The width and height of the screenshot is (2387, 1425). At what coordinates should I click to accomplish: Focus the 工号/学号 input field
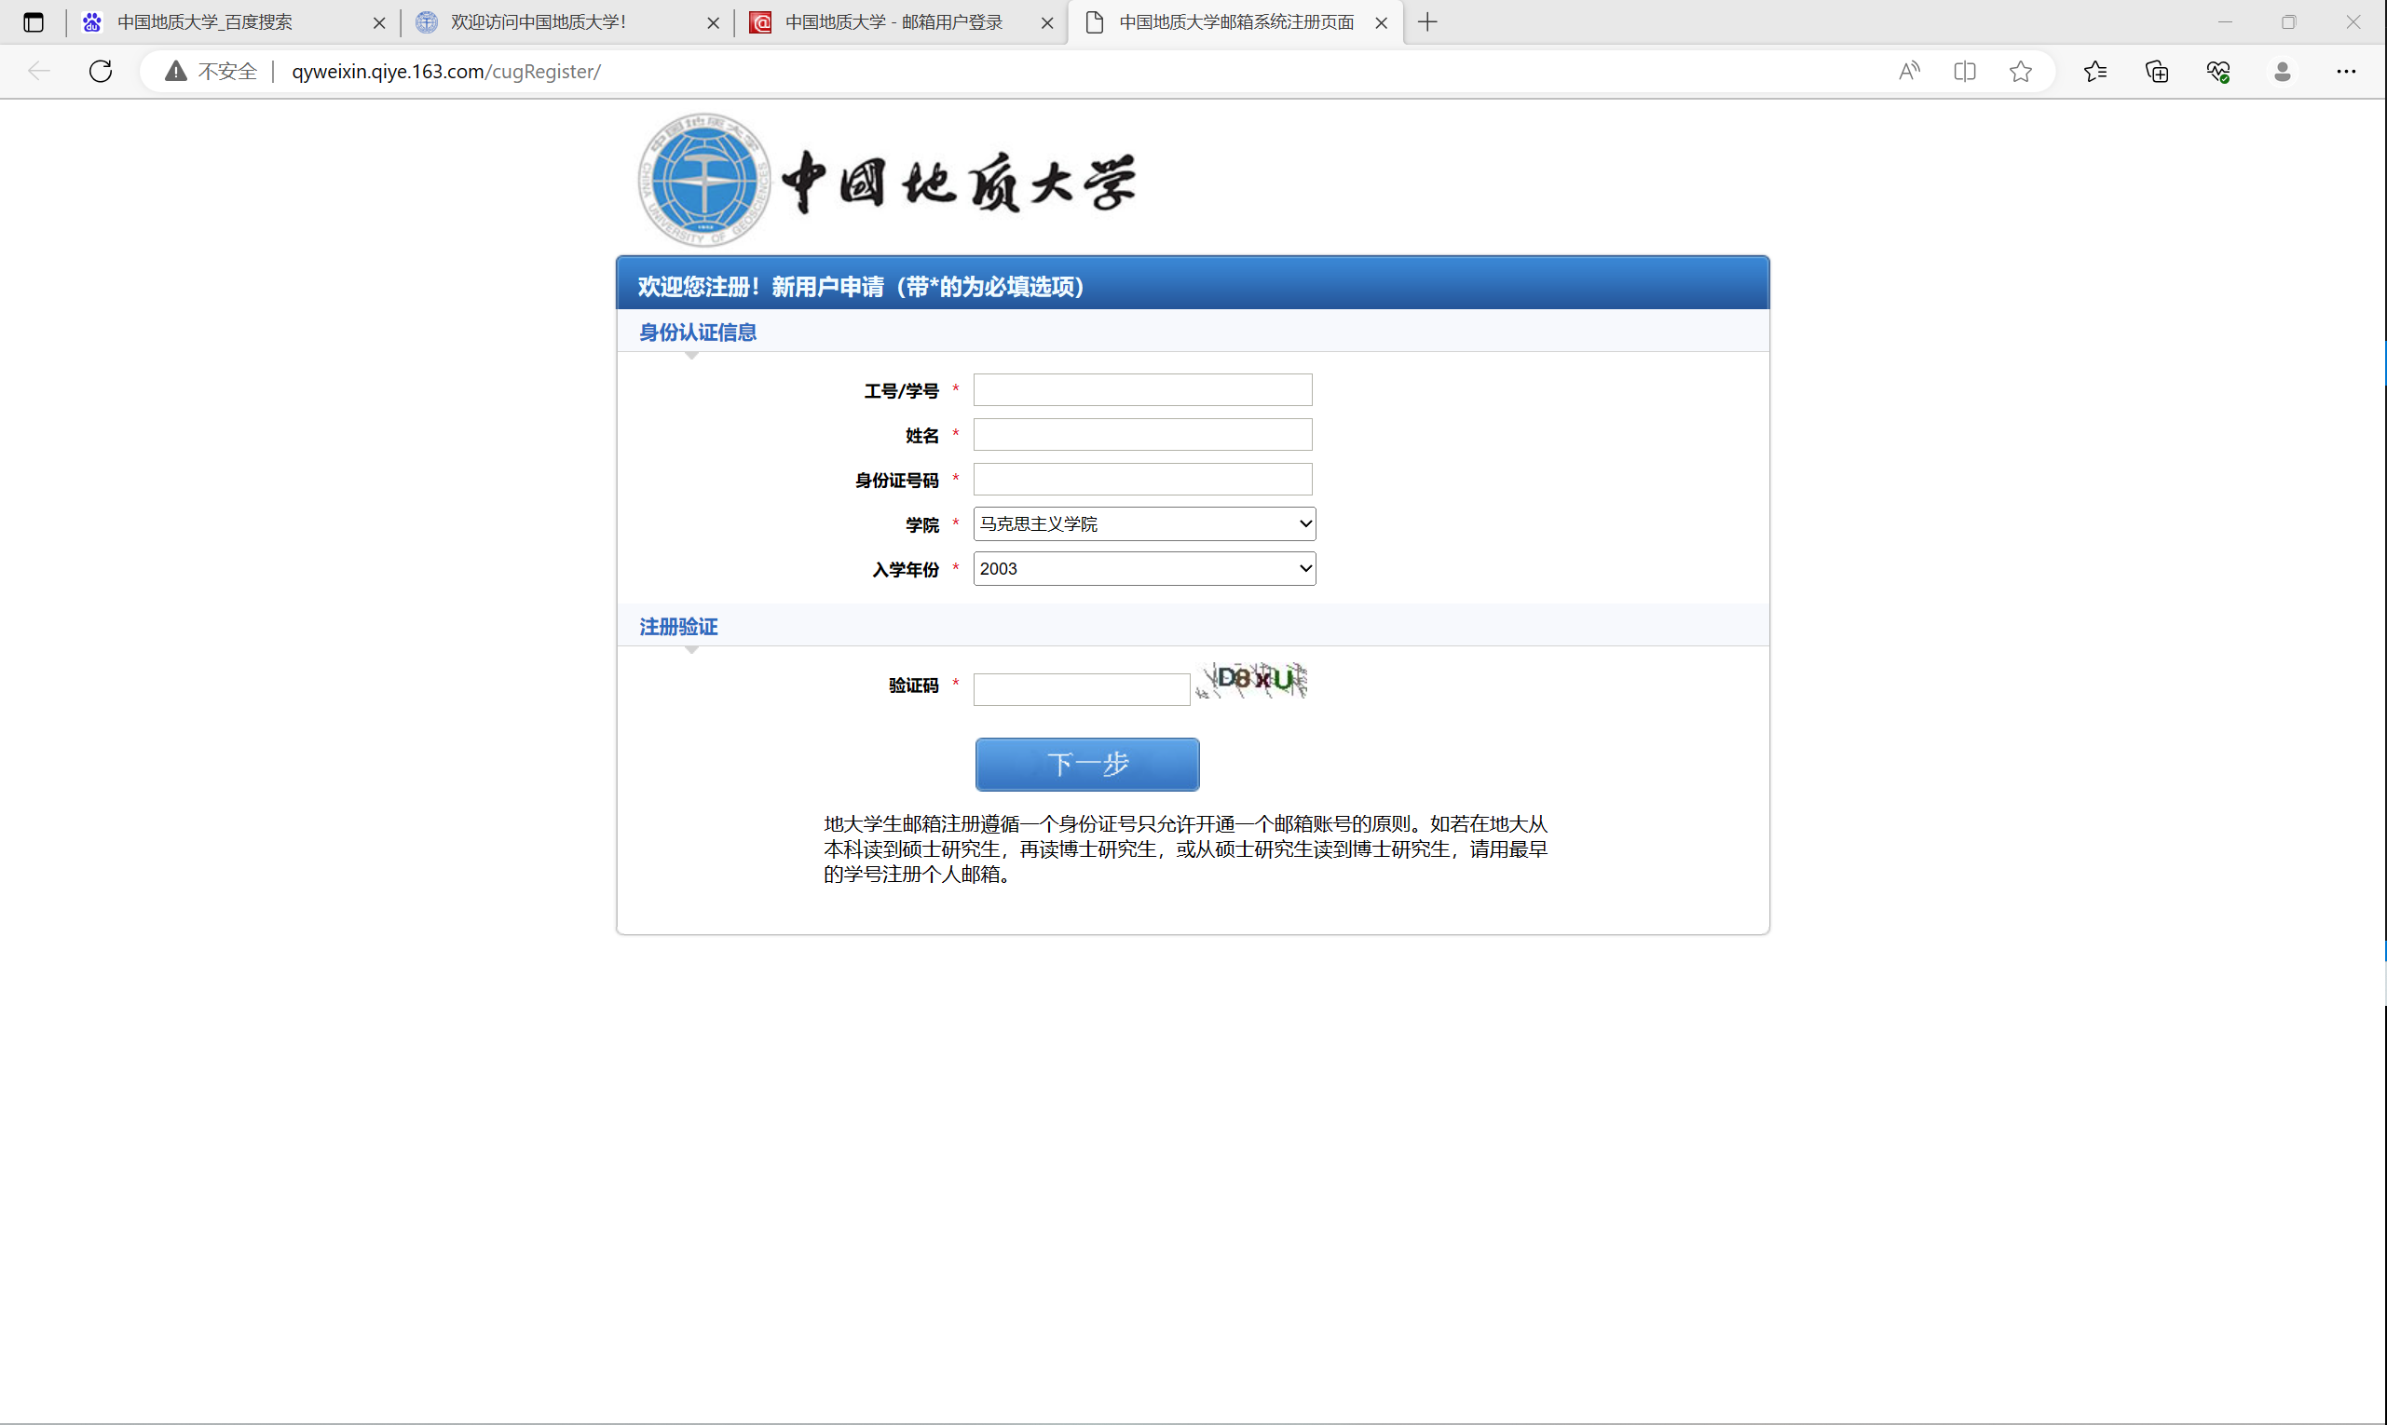coord(1142,390)
